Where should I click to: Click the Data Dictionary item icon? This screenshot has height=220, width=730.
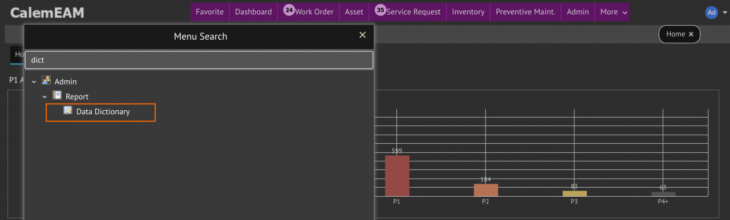[68, 111]
